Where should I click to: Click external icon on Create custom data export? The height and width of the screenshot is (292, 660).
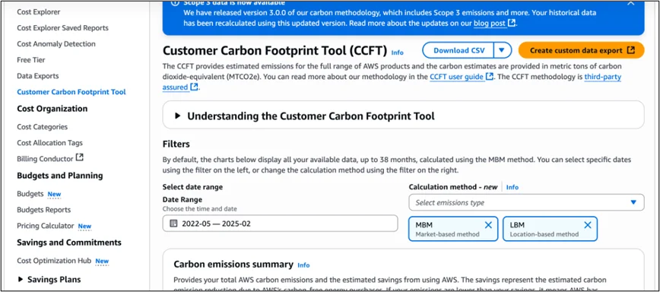pos(630,50)
